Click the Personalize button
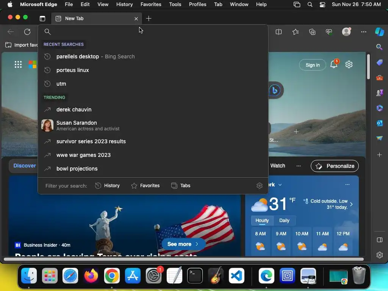 tap(335, 166)
